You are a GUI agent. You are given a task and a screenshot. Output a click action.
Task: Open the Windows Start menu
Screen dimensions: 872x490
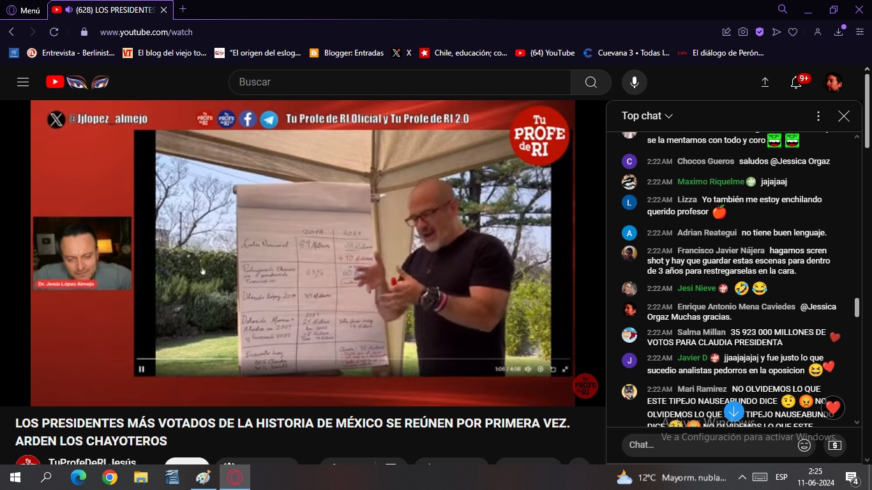click(15, 477)
